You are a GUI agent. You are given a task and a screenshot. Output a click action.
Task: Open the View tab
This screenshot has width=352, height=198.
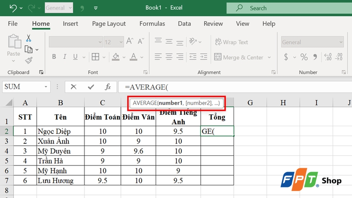242,24
